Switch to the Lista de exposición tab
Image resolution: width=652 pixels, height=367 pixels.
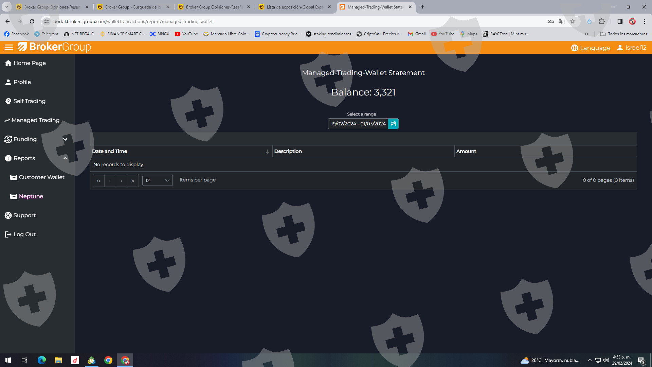pyautogui.click(x=294, y=7)
